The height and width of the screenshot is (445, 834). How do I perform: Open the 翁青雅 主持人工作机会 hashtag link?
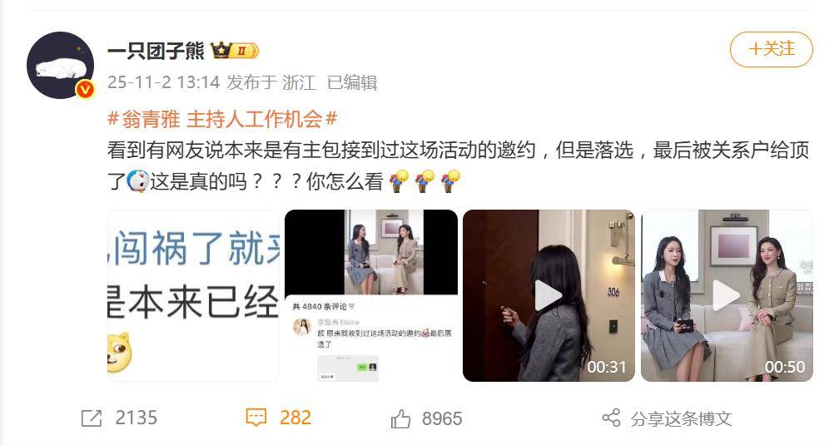coord(222,119)
